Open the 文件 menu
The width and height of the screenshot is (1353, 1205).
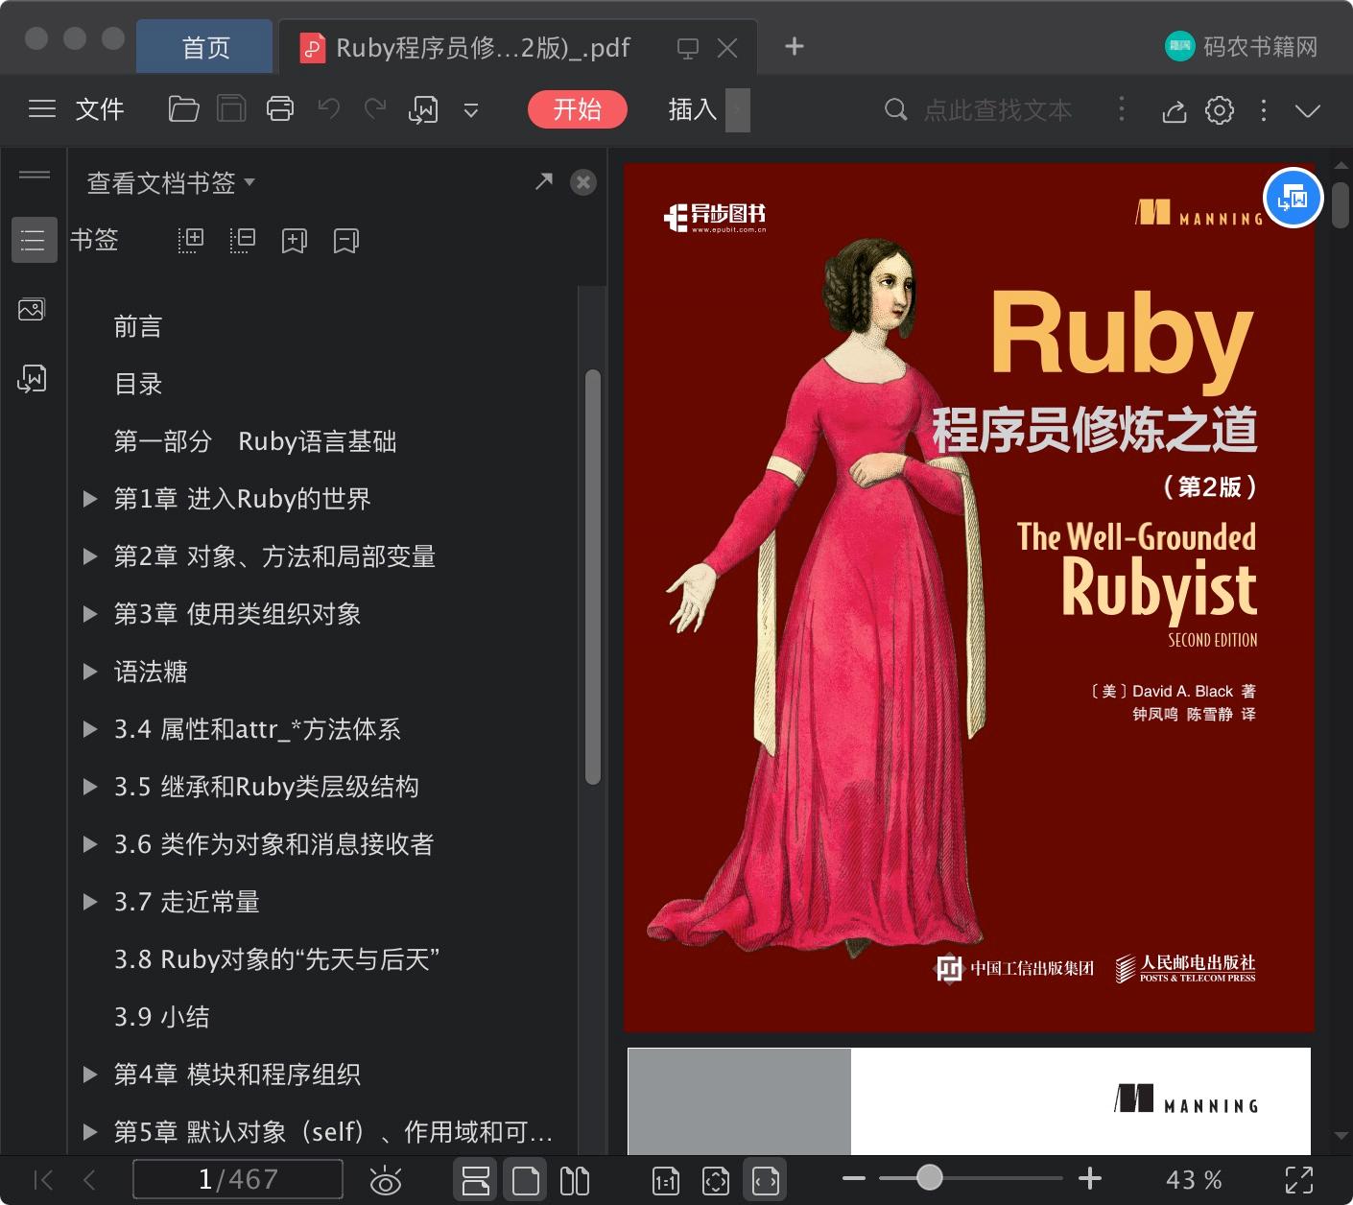tap(100, 109)
